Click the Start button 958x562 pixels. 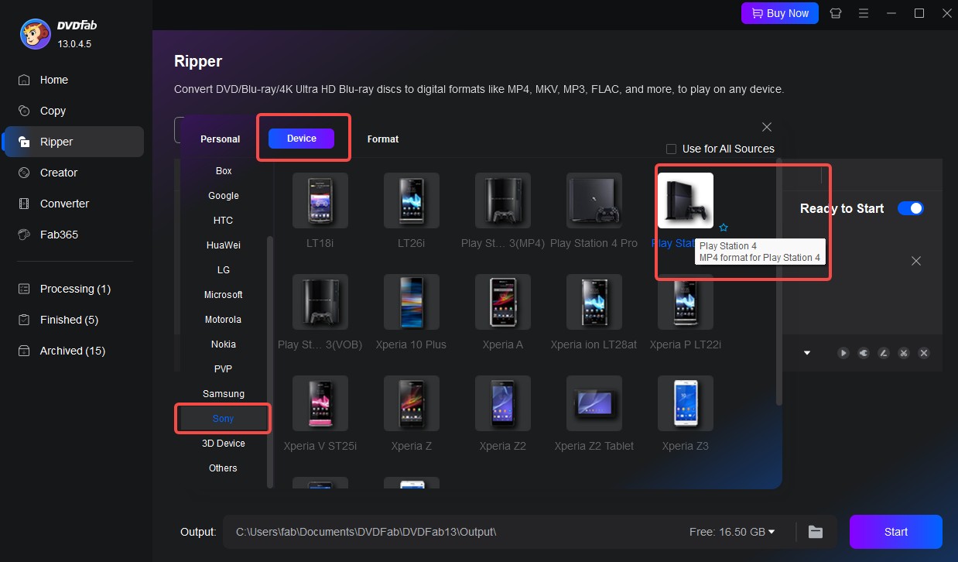tap(896, 532)
